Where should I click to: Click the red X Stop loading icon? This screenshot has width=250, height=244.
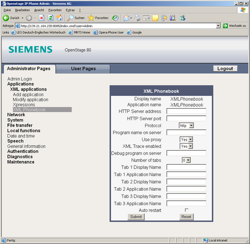pyautogui.click(x=41, y=18)
